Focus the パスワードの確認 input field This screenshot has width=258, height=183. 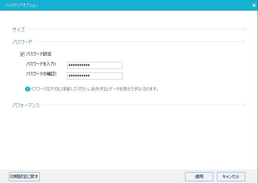(x=94, y=76)
